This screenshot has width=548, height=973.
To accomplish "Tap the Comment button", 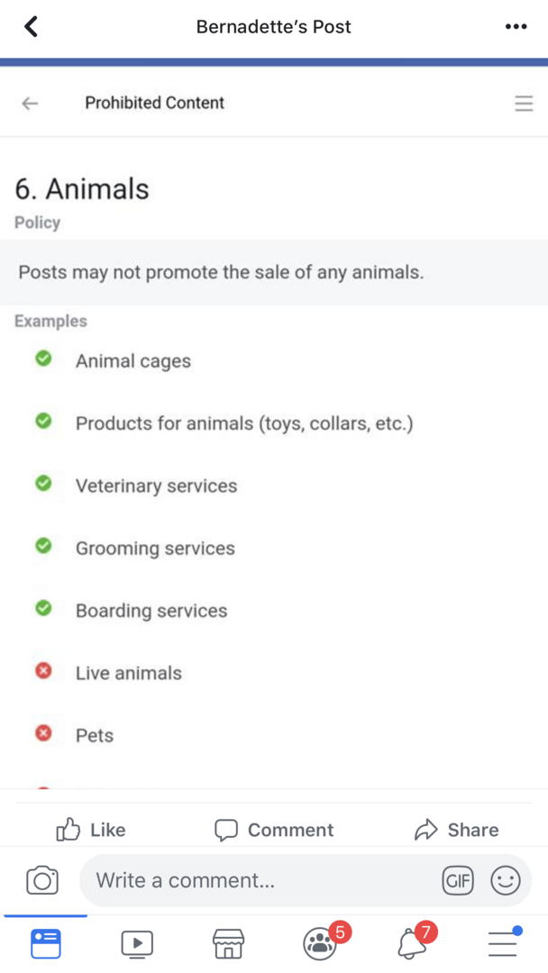I will tap(274, 830).
